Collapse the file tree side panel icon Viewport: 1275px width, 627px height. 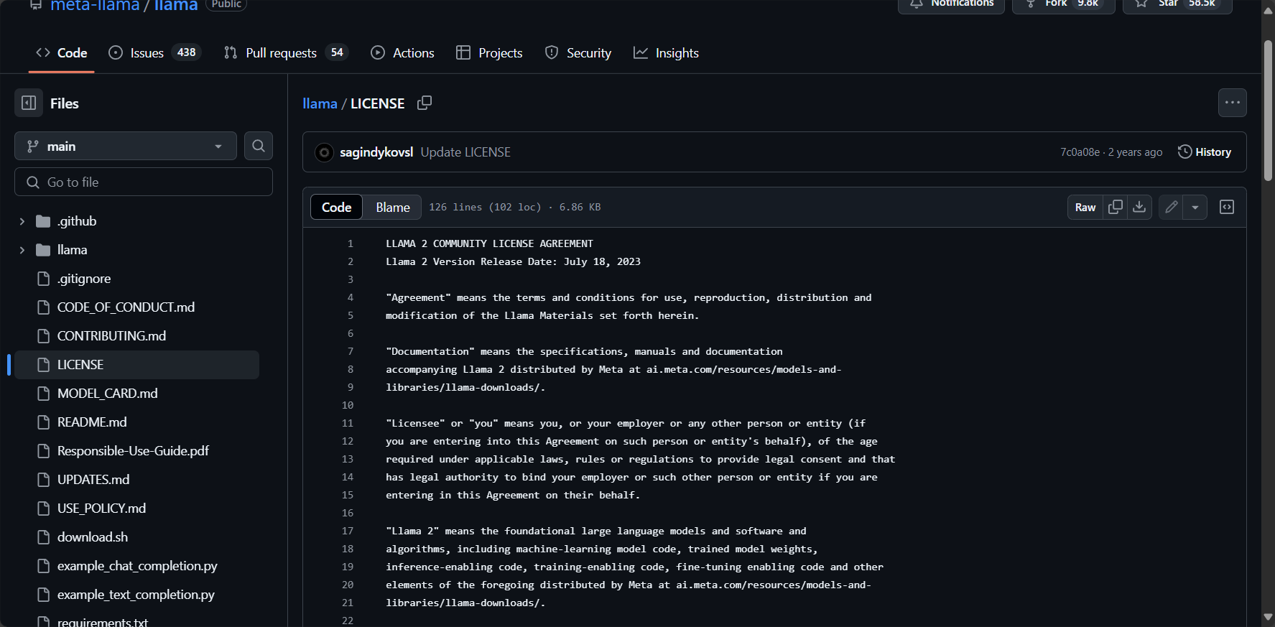pos(29,103)
